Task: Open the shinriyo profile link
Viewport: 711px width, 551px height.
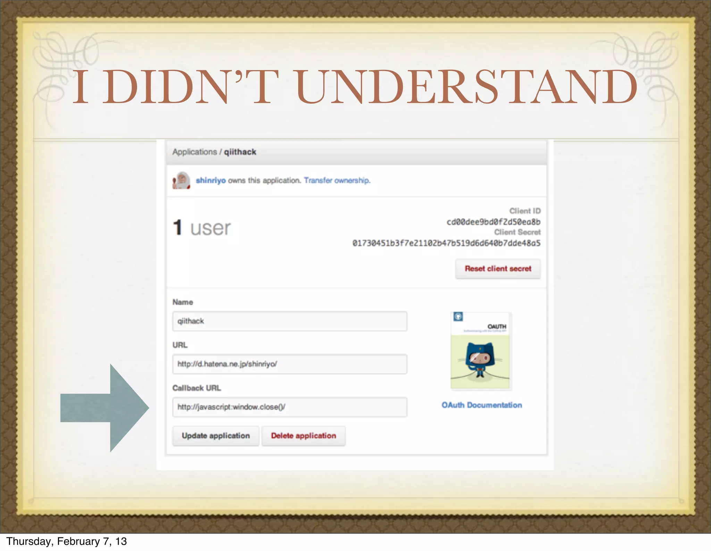Action: tap(210, 181)
